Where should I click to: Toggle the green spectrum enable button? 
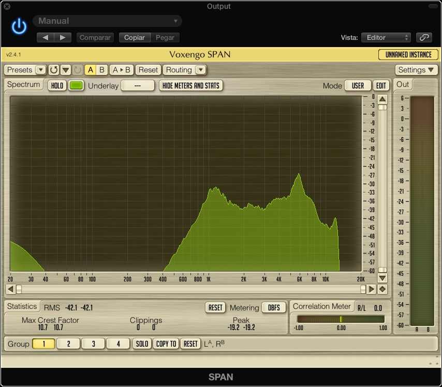[76, 86]
